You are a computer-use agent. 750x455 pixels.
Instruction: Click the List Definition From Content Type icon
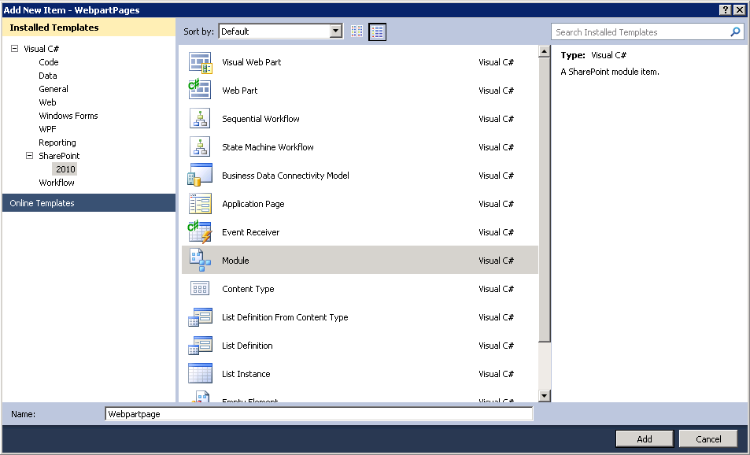click(200, 317)
